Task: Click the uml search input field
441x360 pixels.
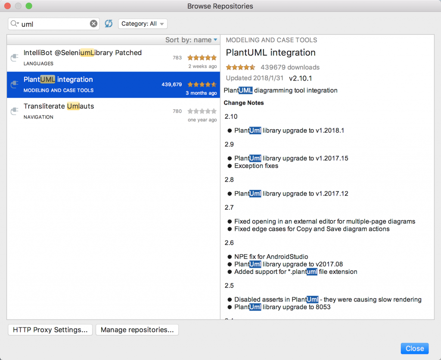Action: [53, 24]
